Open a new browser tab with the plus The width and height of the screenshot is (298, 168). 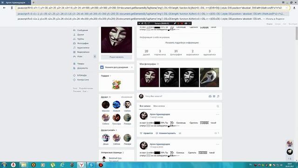point(34,2)
